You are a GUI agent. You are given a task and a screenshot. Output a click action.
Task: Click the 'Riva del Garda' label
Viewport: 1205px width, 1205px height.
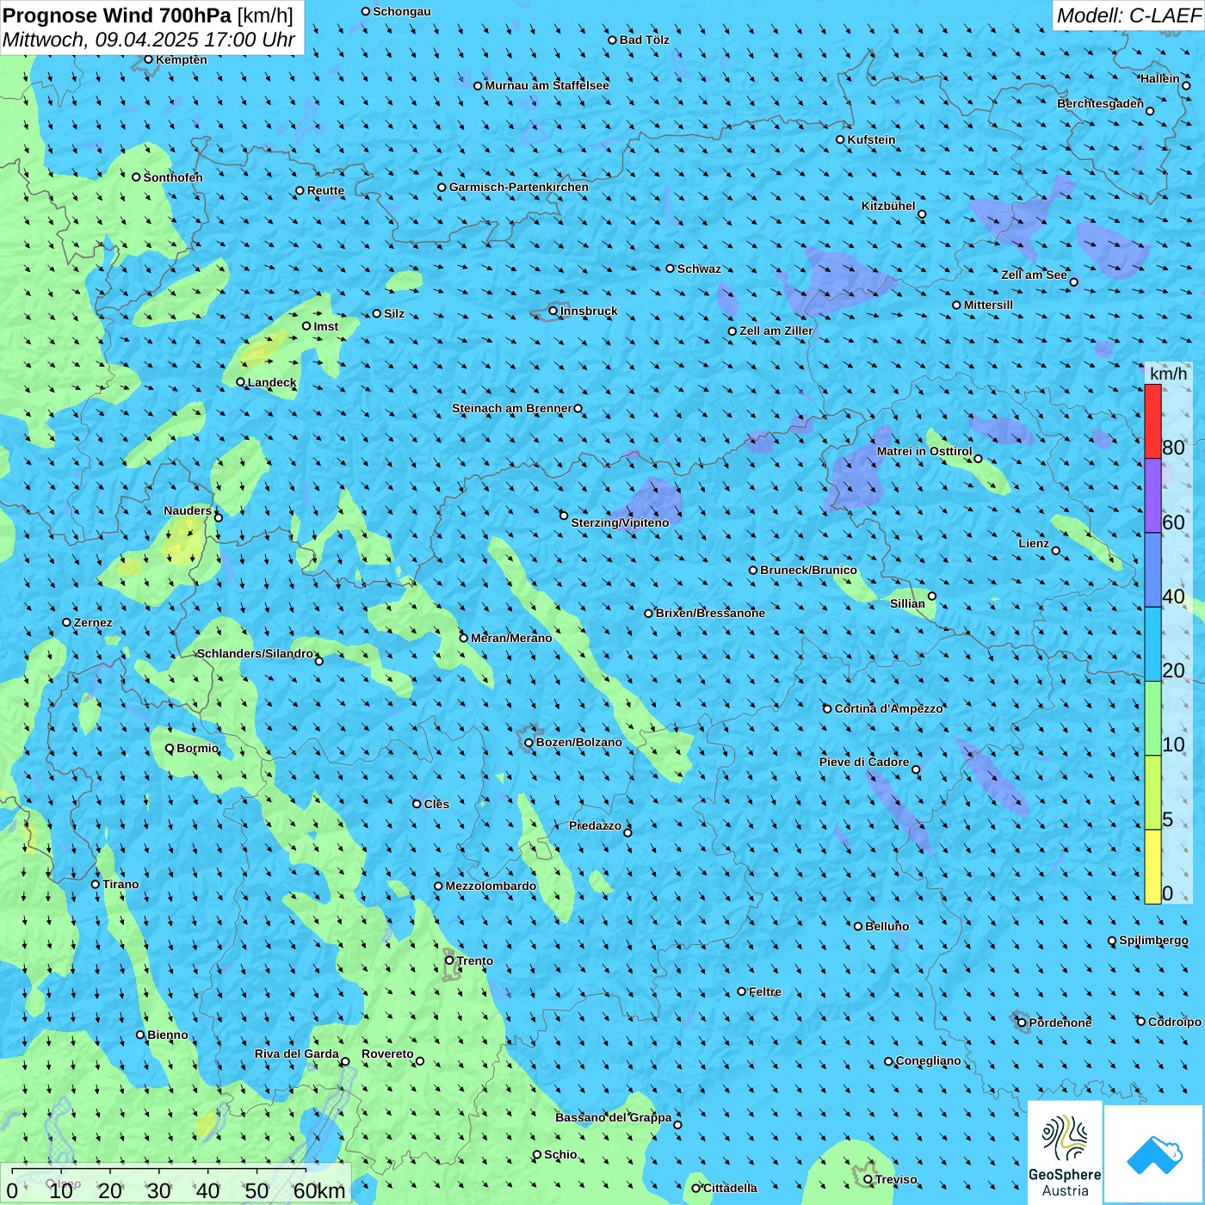pos(297,1054)
